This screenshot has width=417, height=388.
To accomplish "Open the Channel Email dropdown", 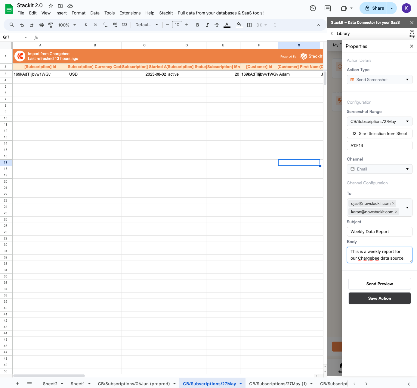I will click(x=379, y=169).
